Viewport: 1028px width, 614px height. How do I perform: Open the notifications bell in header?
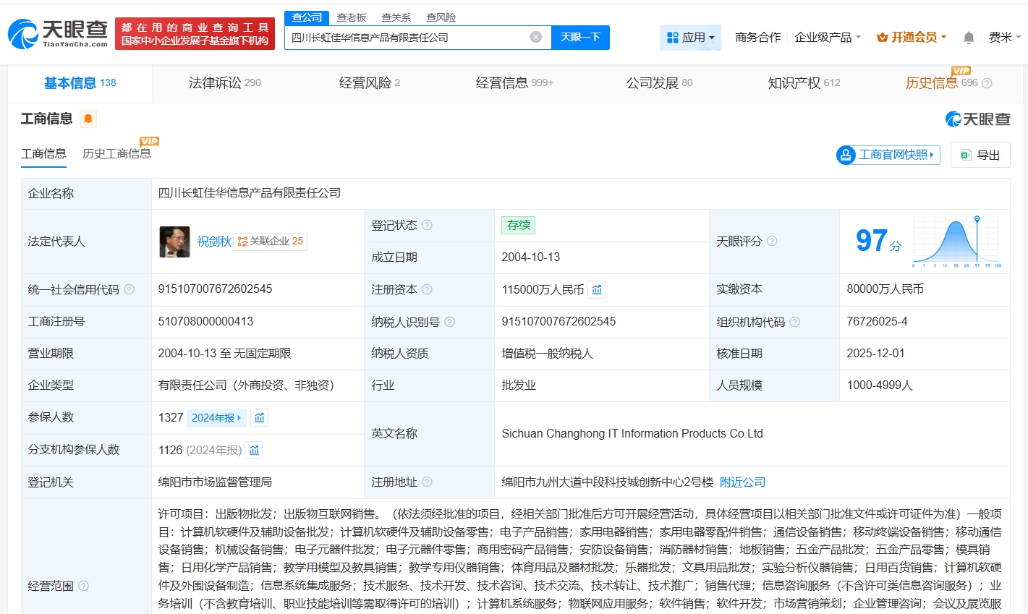969,38
